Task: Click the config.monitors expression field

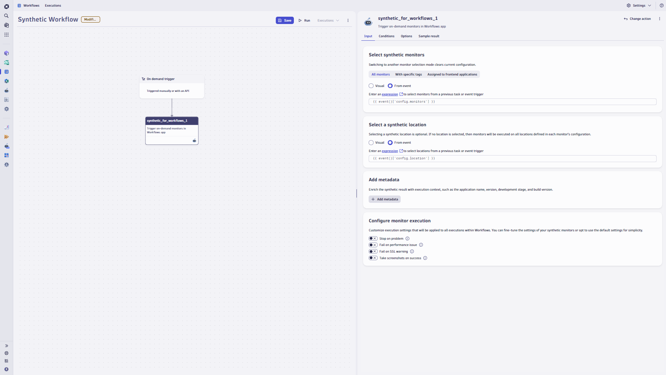Action: 512,102
